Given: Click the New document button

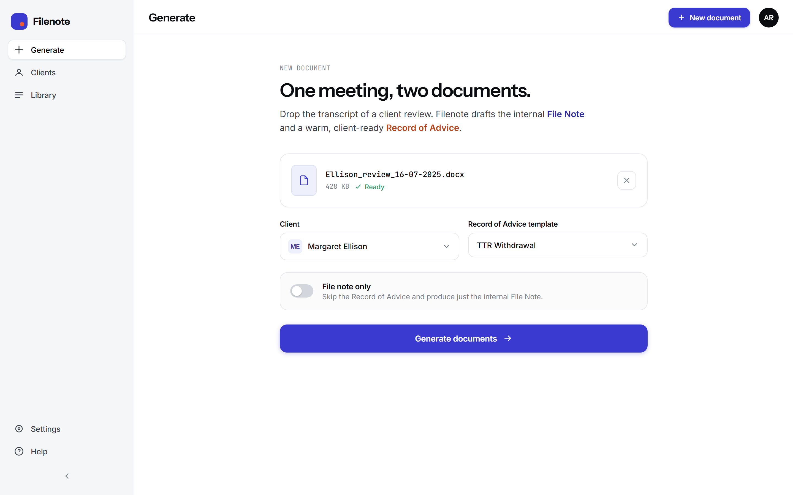Looking at the screenshot, I should tap(709, 18).
